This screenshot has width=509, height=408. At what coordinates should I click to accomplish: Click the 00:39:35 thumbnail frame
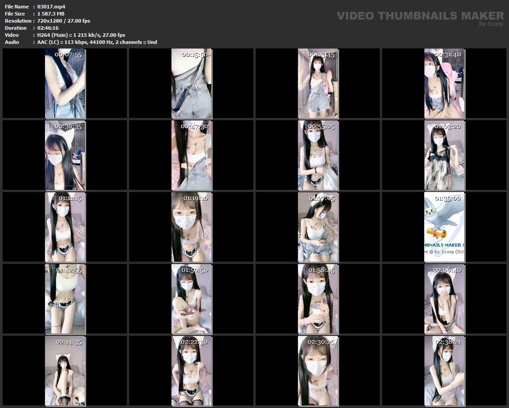pos(65,155)
